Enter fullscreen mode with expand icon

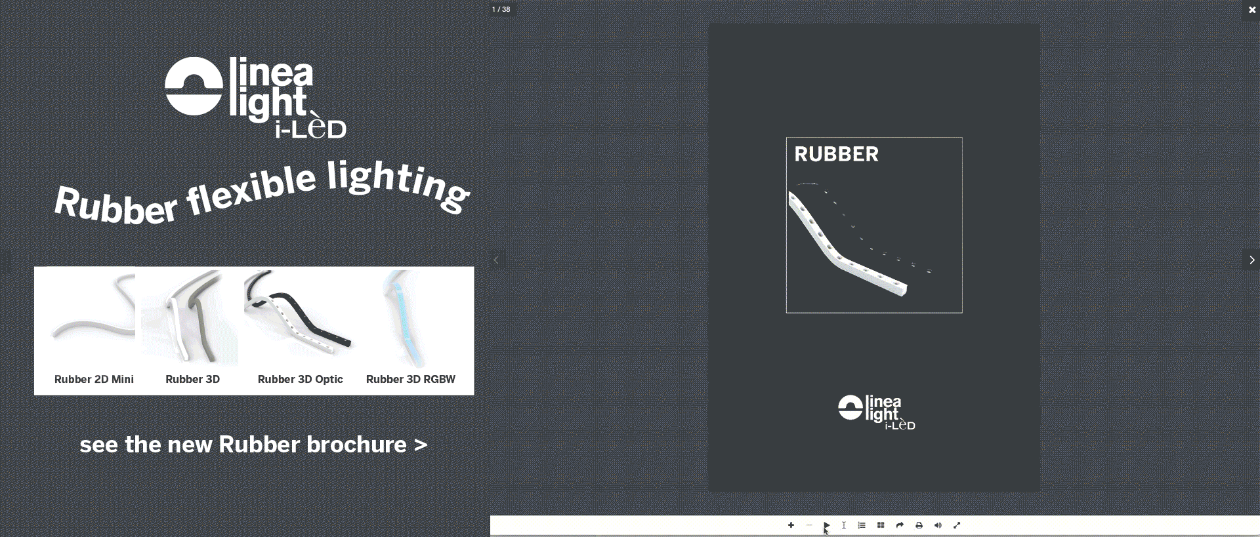957,525
